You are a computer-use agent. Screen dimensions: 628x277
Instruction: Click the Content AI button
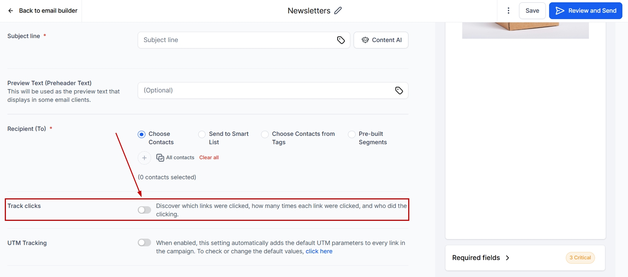[381, 40]
